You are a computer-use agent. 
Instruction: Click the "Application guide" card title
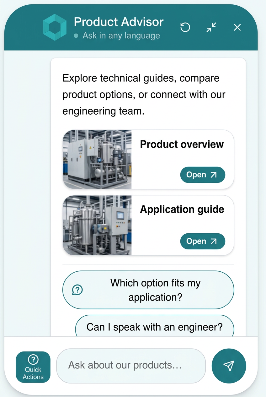pos(182,209)
